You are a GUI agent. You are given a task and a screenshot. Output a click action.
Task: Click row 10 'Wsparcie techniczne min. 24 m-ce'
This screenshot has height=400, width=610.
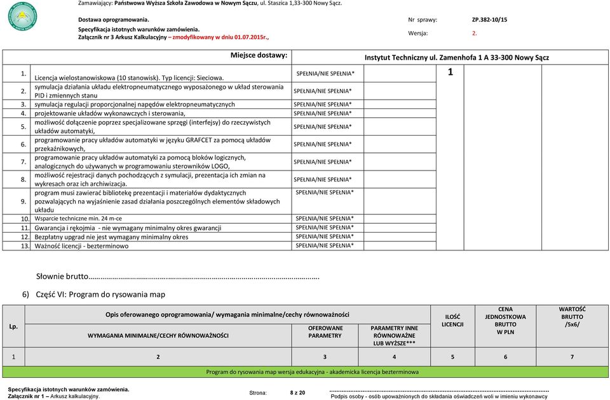[78, 219]
